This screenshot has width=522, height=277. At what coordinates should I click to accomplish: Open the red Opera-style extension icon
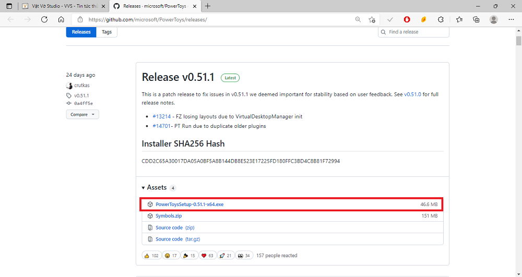[x=407, y=20]
